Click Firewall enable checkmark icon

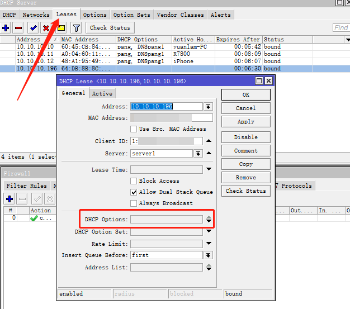(x=37, y=199)
